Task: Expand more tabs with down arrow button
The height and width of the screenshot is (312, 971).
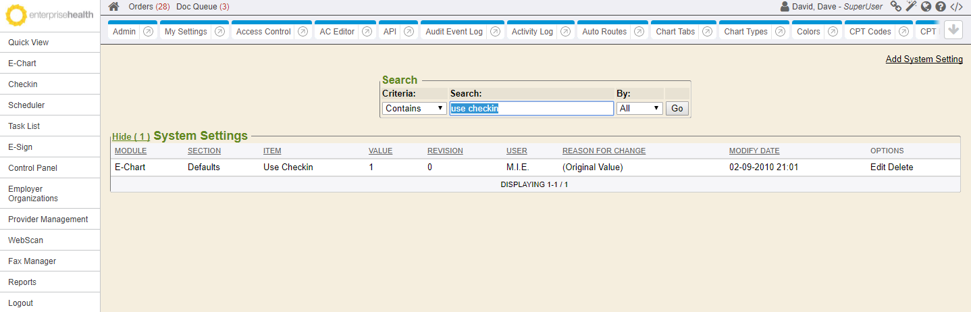Action: (x=953, y=30)
